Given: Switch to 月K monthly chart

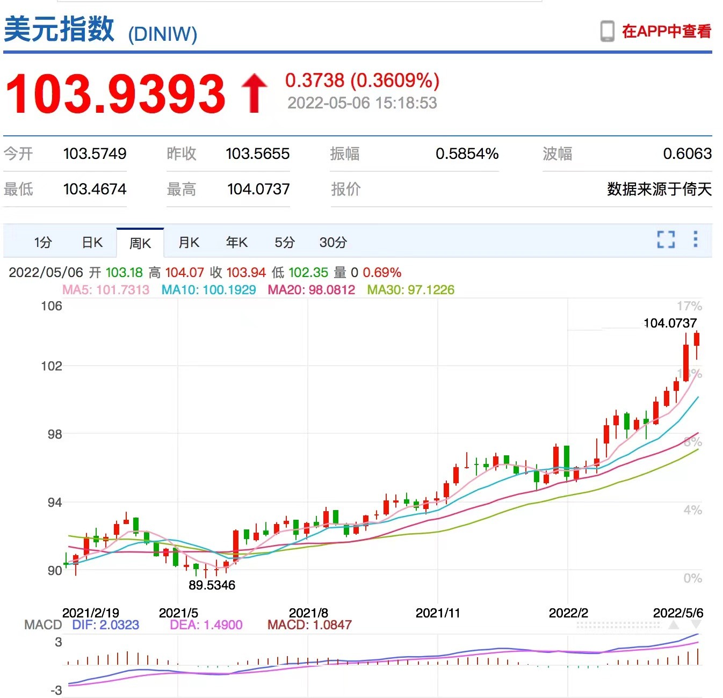Looking at the screenshot, I should coord(189,243).
